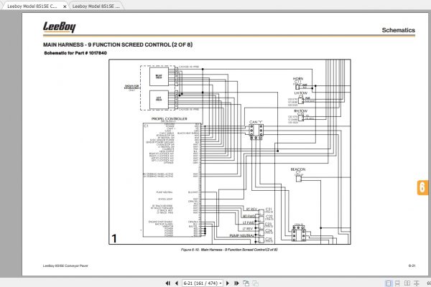Click the orange section 6 marker
This screenshot has height=287, width=431.
pos(422,187)
